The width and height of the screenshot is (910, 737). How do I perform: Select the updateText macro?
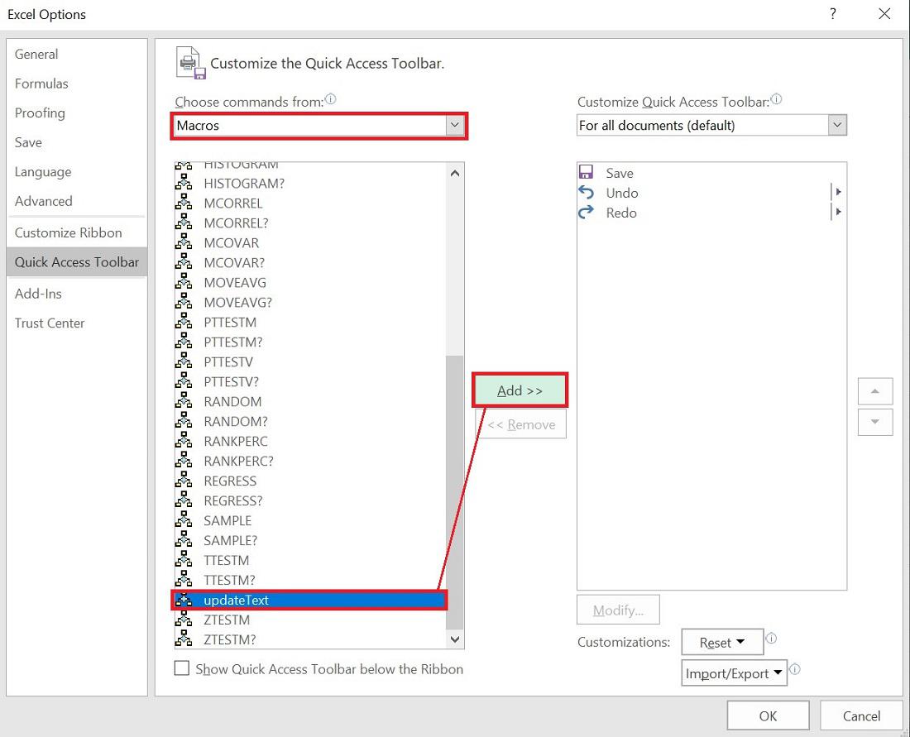[x=310, y=600]
